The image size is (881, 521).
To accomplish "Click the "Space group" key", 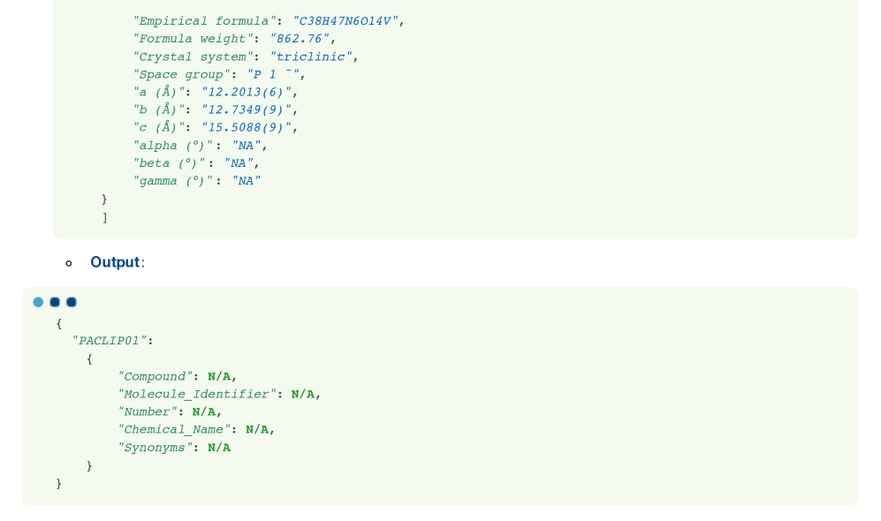I will (x=181, y=75).
